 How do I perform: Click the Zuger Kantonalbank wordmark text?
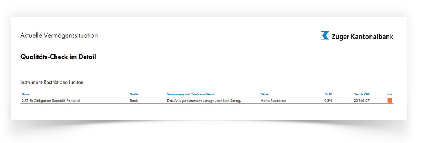point(362,37)
